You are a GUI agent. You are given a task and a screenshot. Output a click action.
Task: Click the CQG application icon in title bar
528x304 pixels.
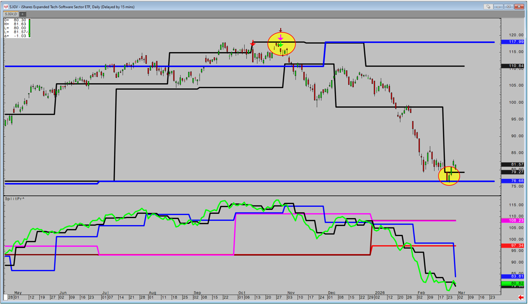[6, 7]
